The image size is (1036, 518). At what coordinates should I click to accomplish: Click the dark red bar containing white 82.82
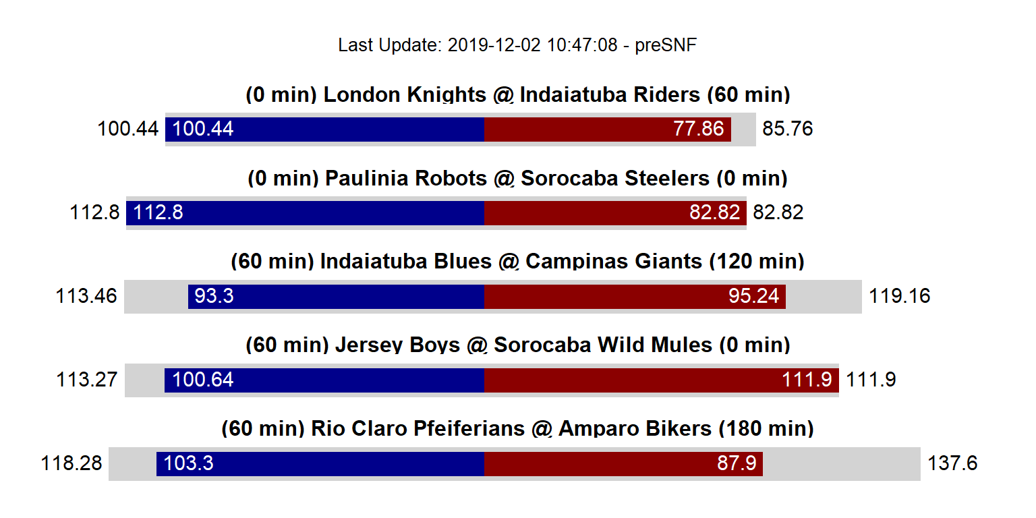coord(615,212)
